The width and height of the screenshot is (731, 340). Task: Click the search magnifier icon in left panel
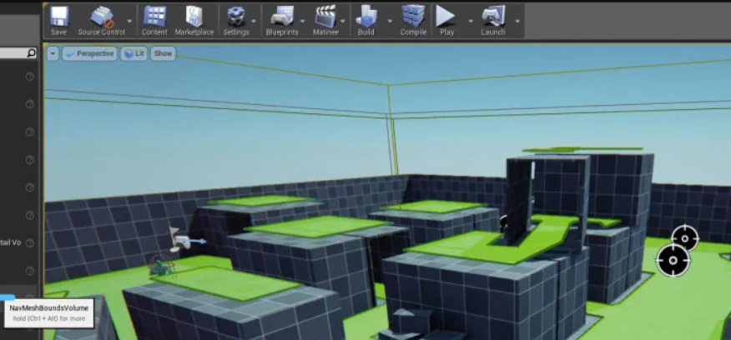pos(31,53)
